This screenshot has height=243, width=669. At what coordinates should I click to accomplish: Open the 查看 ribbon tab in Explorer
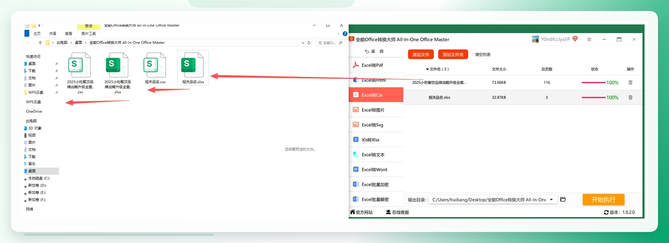coord(69,34)
